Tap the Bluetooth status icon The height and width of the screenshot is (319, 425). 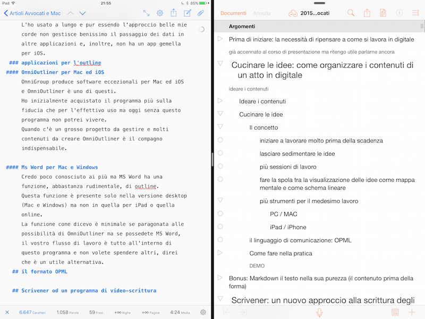pos(187,3)
